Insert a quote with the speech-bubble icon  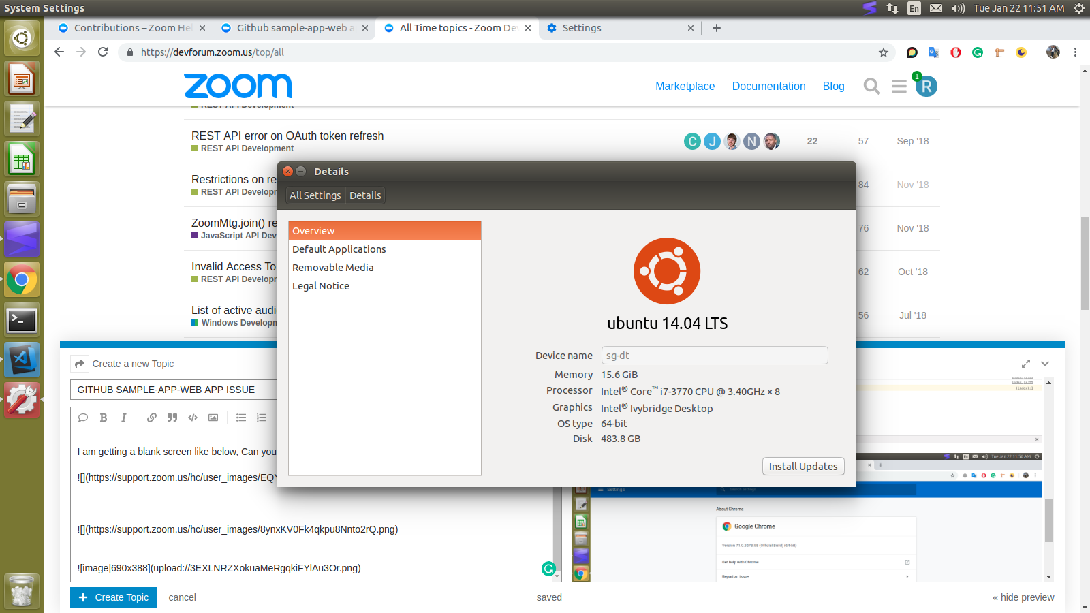[83, 418]
